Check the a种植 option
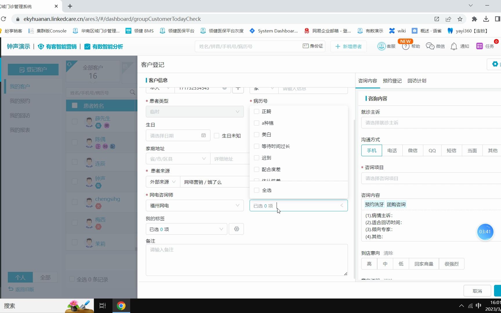 [257, 123]
